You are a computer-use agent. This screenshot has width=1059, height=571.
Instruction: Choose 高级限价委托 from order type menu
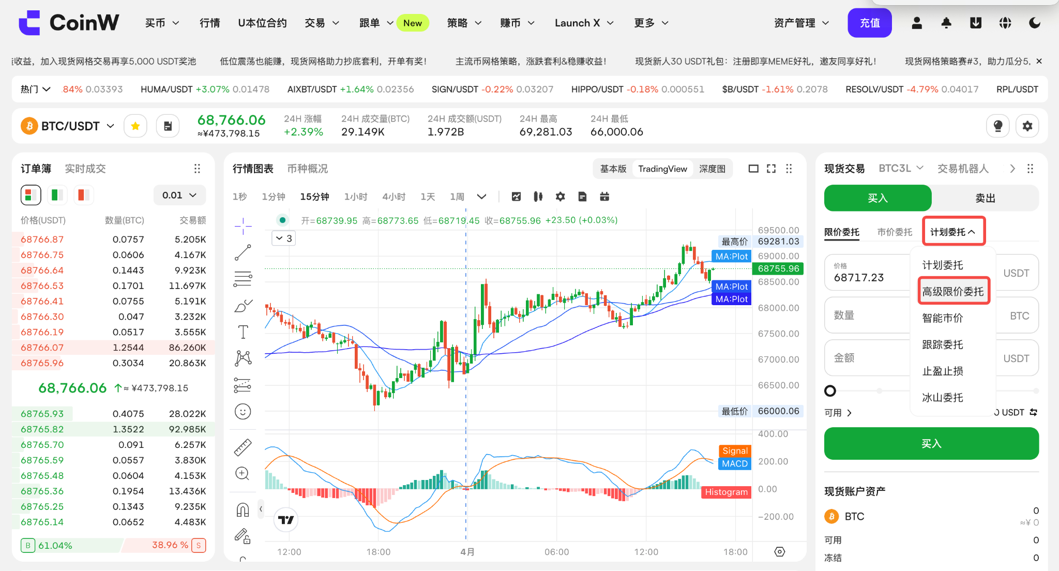953,291
